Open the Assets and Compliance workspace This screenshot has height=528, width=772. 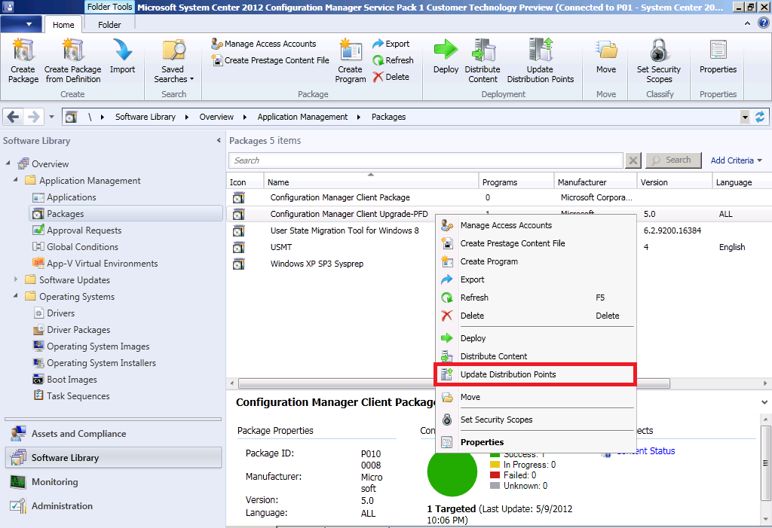tap(113, 434)
